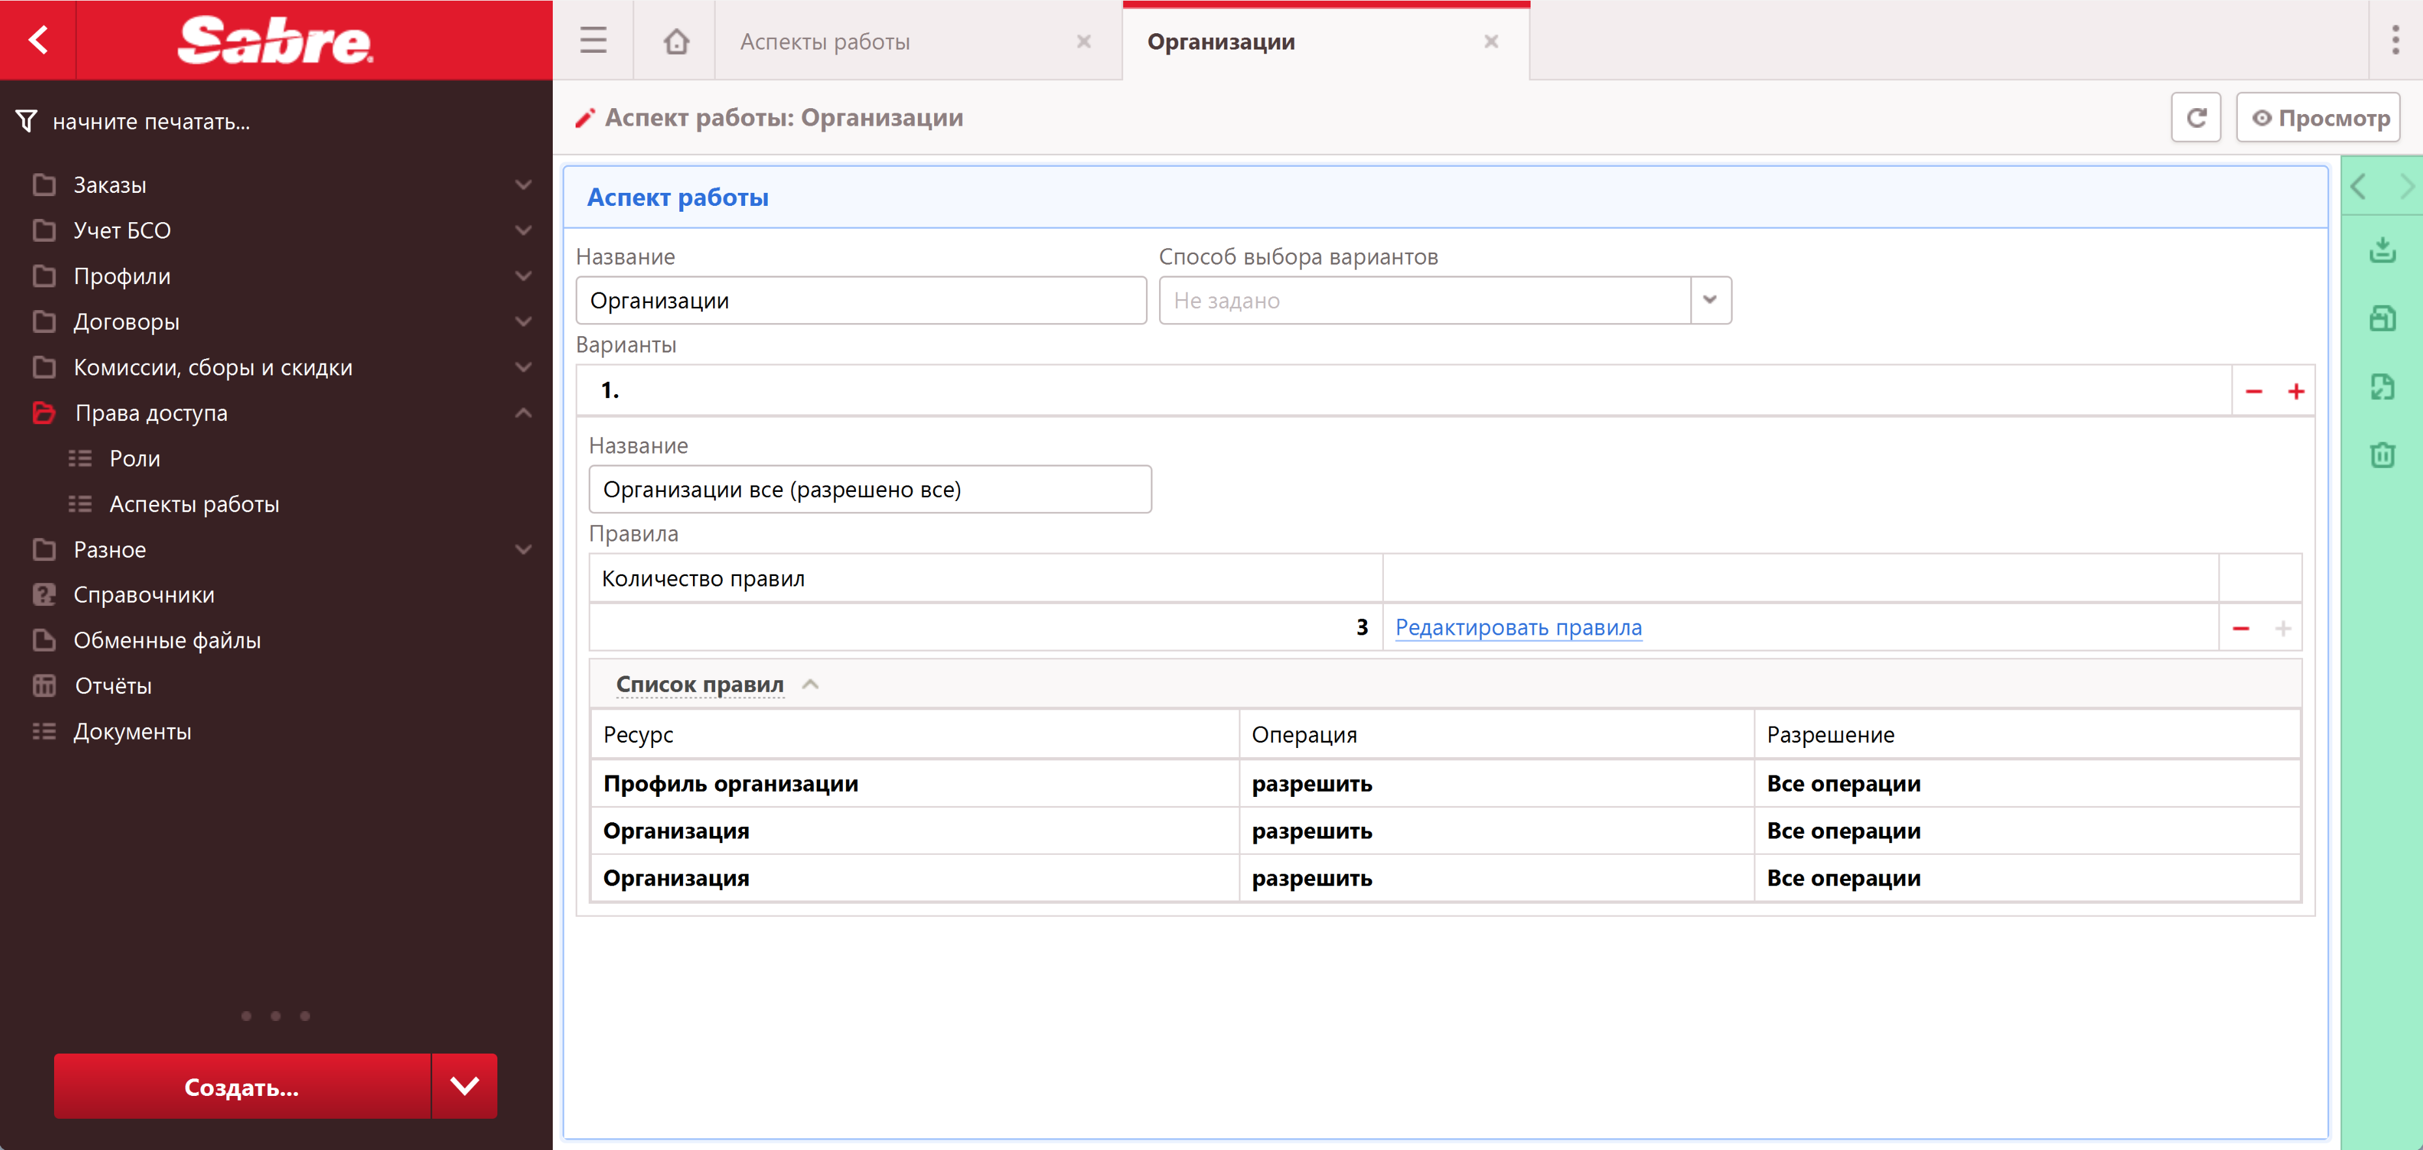Viewport: 2423px width, 1150px height.
Task: Click the back arrow in Sabre header
Action: click(x=38, y=40)
